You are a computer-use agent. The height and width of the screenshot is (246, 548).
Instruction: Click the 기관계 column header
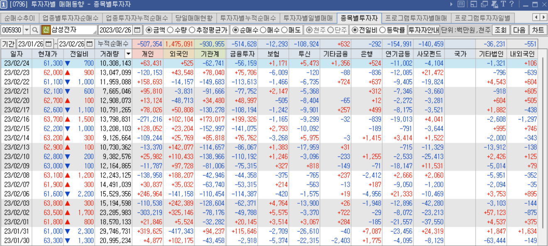click(x=210, y=54)
